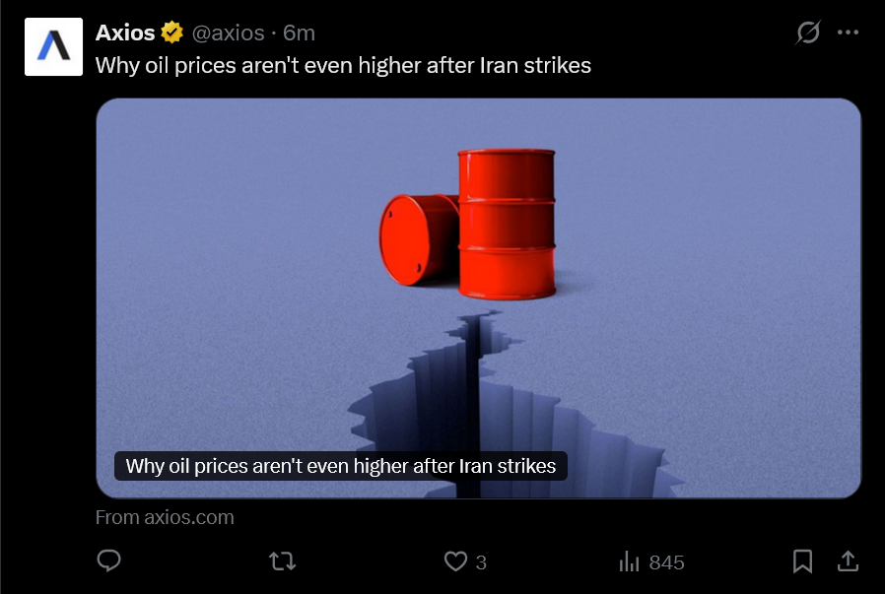Viewport: 885px width, 594px height.
Task: Click the like count of 3
Action: 481,562
